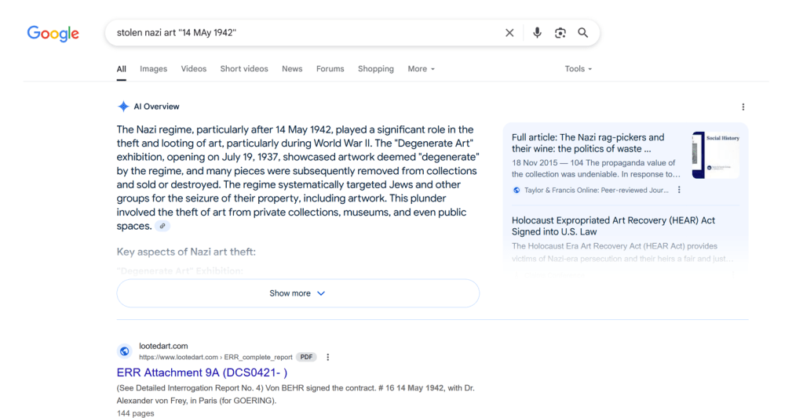The height and width of the screenshot is (418, 803).
Task: Click the Social History article thumbnail
Action: click(x=715, y=154)
